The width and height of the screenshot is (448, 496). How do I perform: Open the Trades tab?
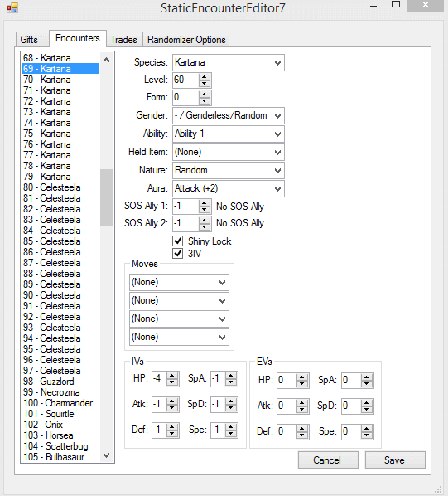123,40
